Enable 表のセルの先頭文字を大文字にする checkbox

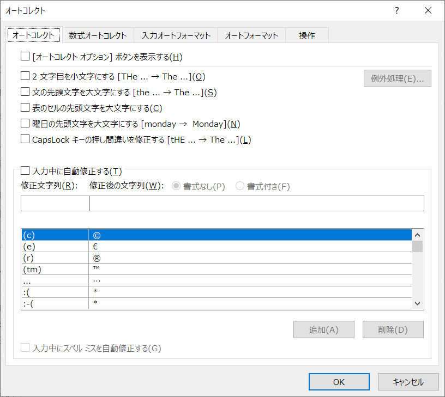tap(25, 108)
